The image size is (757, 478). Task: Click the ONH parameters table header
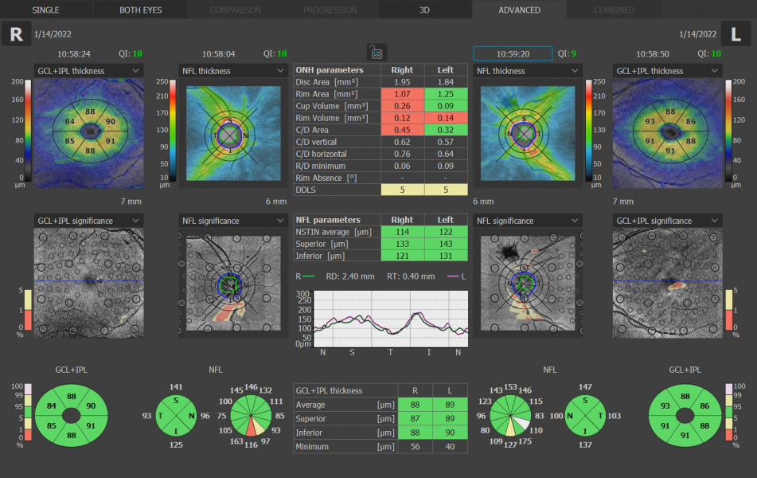click(x=330, y=70)
